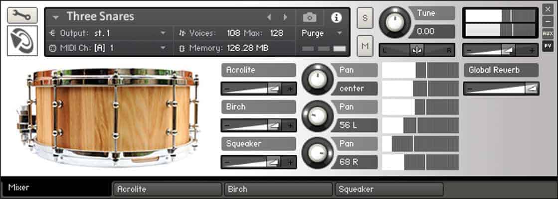Click the Global Reverb slider handle
The width and height of the screenshot is (558, 199).
pos(531,89)
